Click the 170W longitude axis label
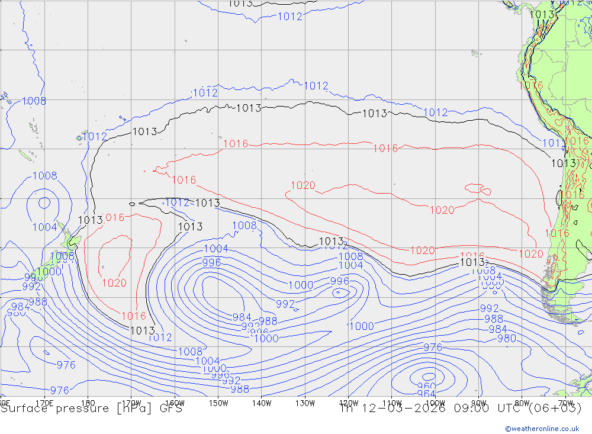592x434 pixels. click(x=131, y=403)
